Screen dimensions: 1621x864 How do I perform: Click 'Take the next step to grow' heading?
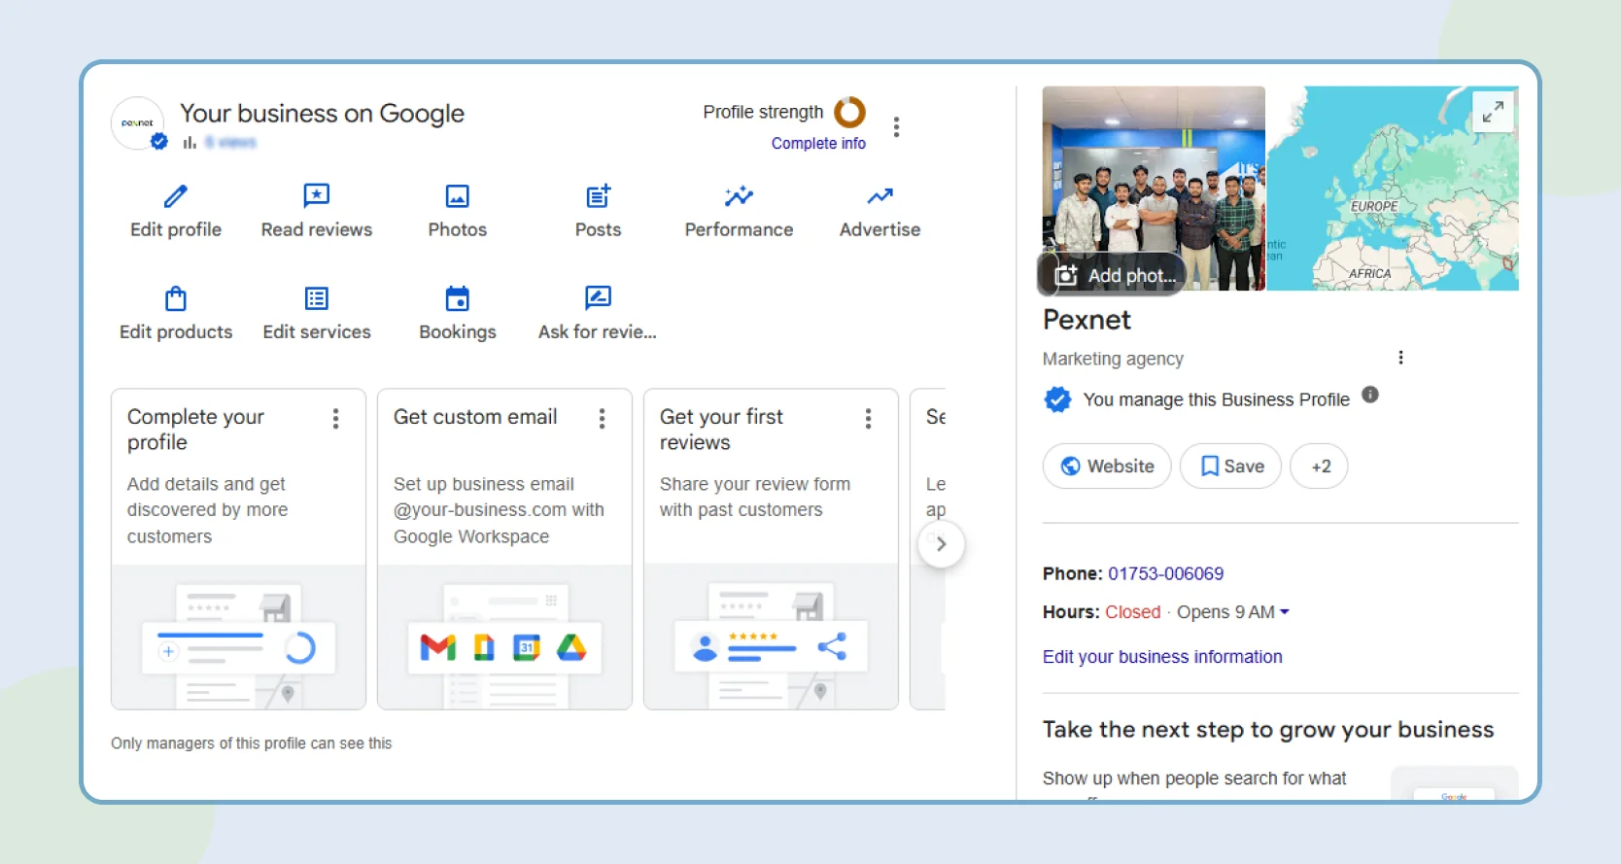point(1268,730)
